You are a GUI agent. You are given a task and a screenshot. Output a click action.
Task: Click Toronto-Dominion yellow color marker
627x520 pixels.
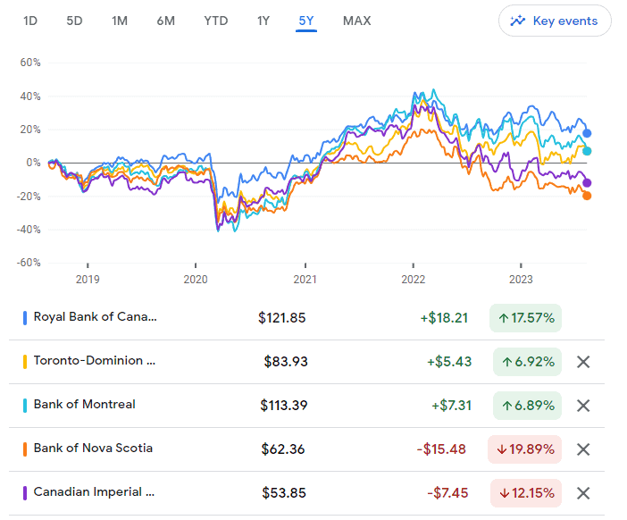click(x=25, y=362)
